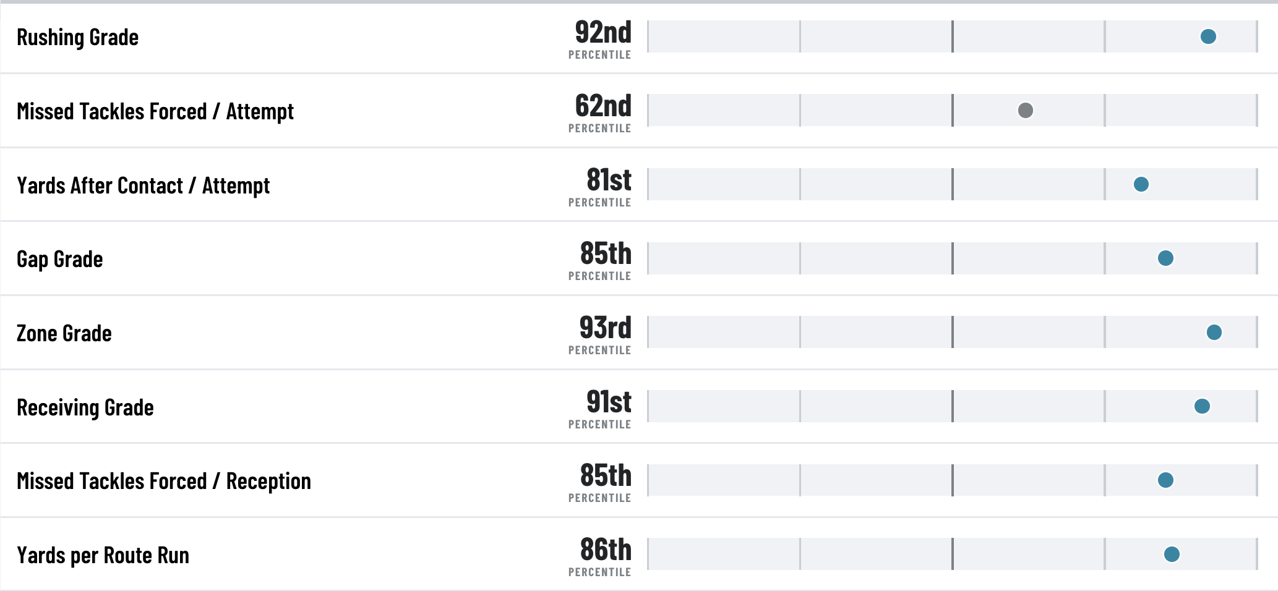Click the 92nd percentile value
The height and width of the screenshot is (591, 1278).
(x=603, y=32)
